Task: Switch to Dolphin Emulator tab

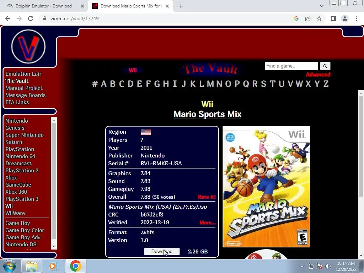Action: tap(44, 6)
